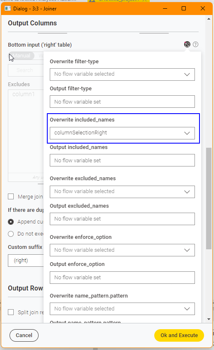This screenshot has height=350, width=214.
Task: Open the Overwrite filter-type dropdown
Action: pos(122,74)
